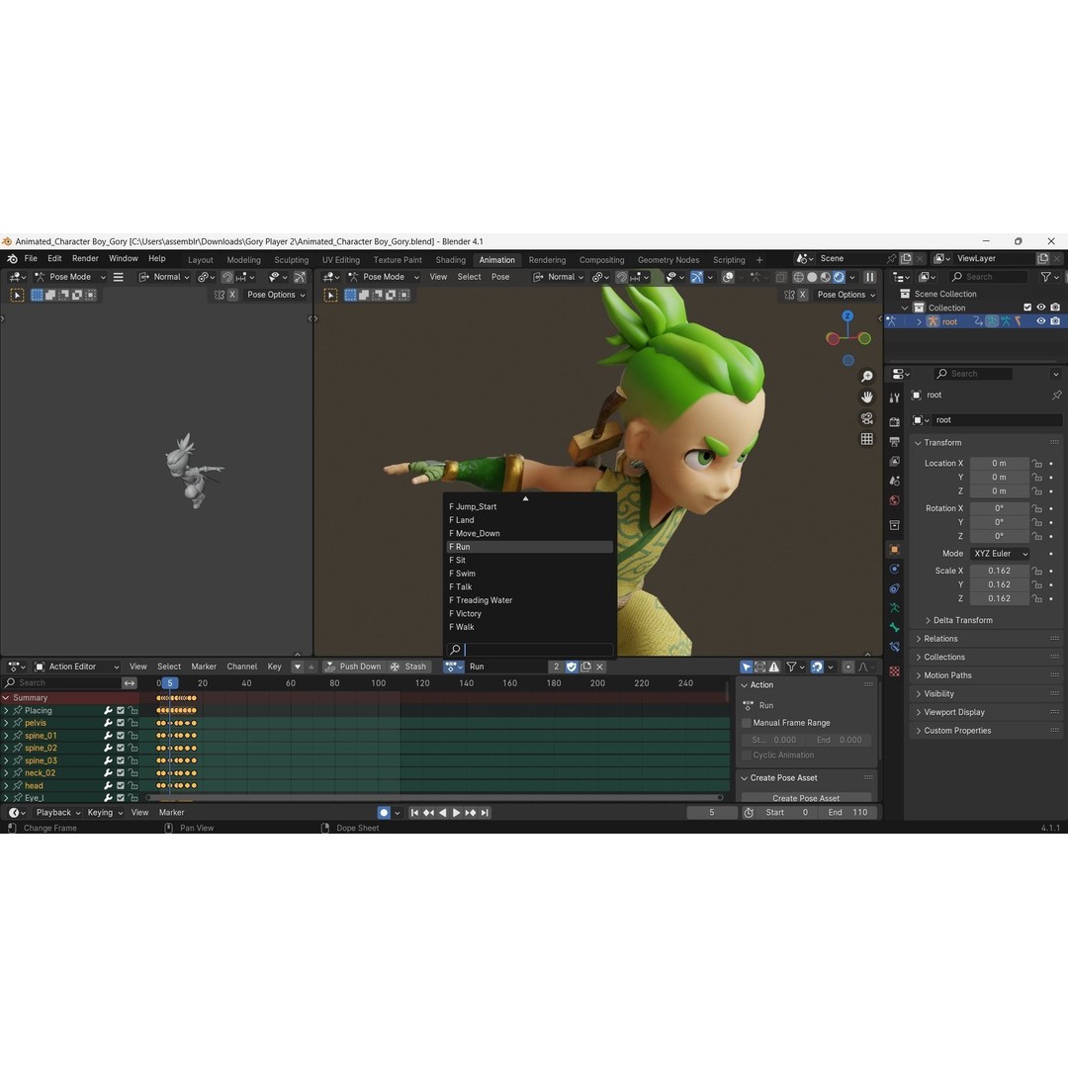
Task: Open the Playback dropdown menu
Action: [58, 813]
